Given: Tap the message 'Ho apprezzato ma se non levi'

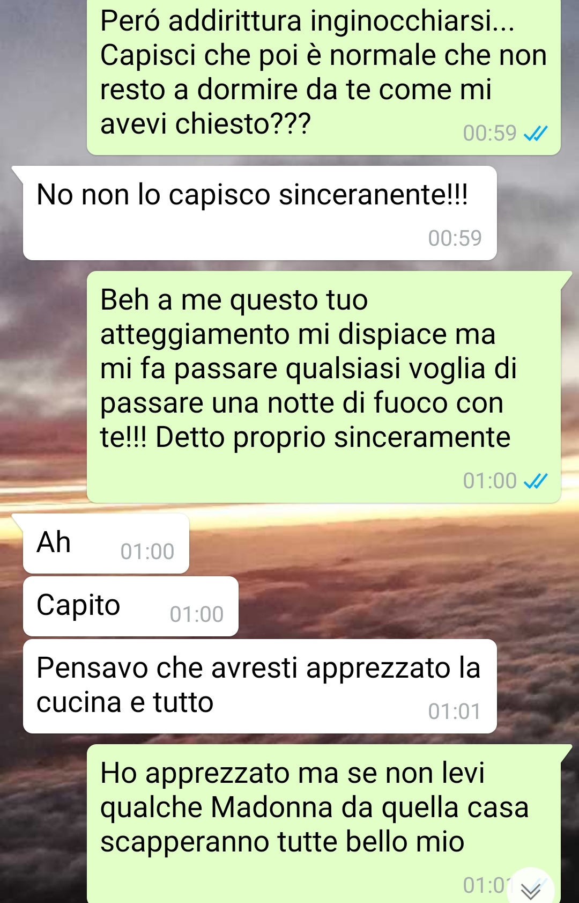Looking at the screenshot, I should coord(324,824).
